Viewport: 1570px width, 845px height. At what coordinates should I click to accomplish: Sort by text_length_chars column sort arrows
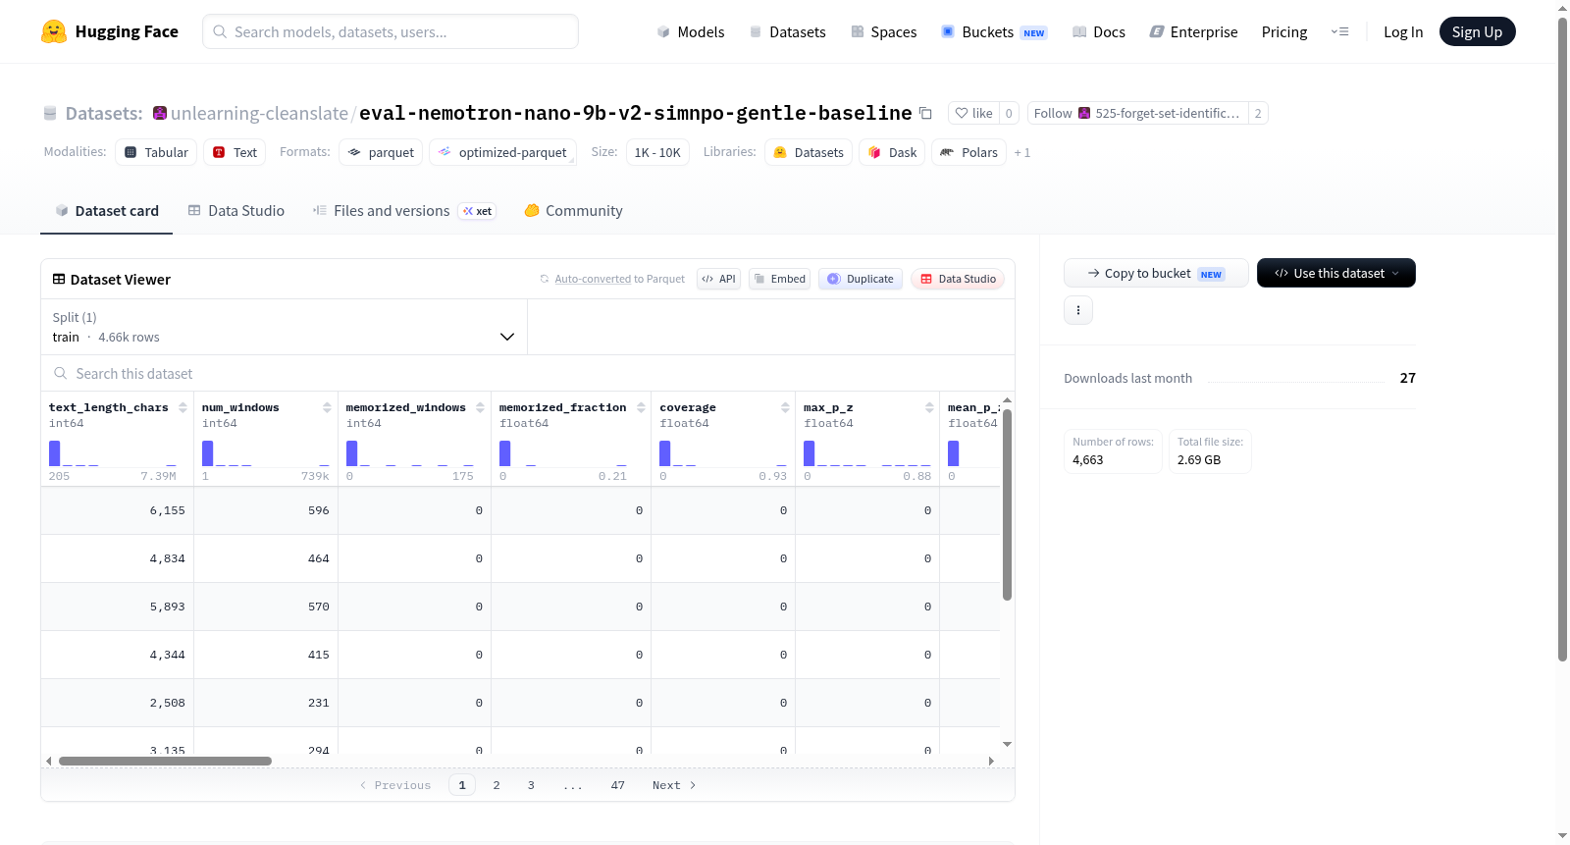(183, 407)
